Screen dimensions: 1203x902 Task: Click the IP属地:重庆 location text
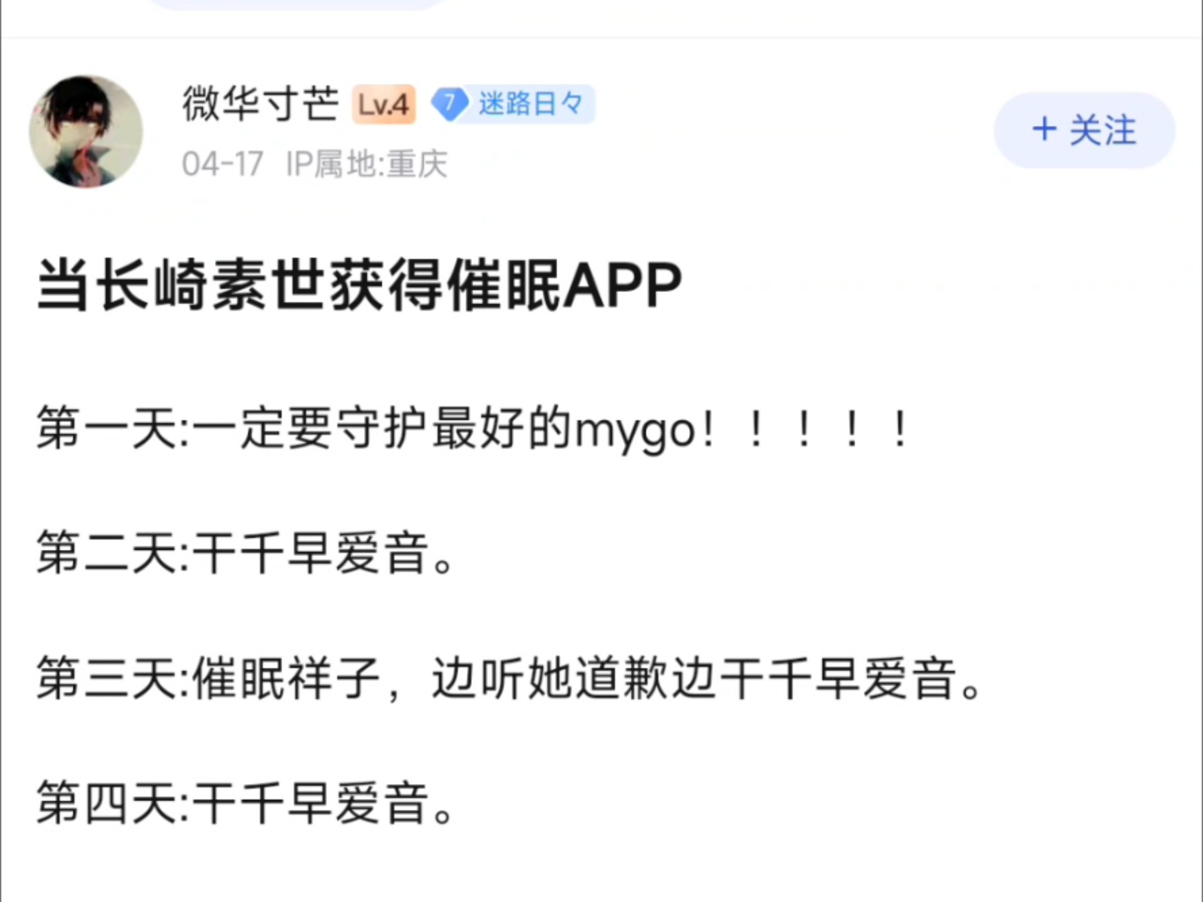pos(367,165)
